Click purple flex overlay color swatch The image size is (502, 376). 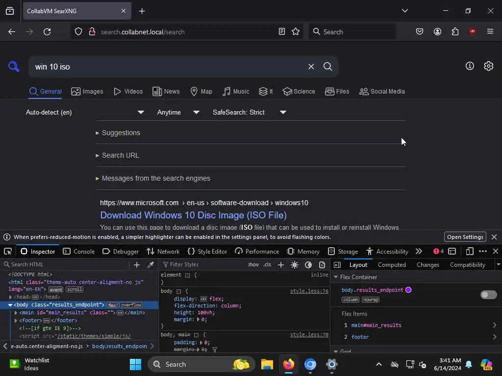click(x=408, y=290)
